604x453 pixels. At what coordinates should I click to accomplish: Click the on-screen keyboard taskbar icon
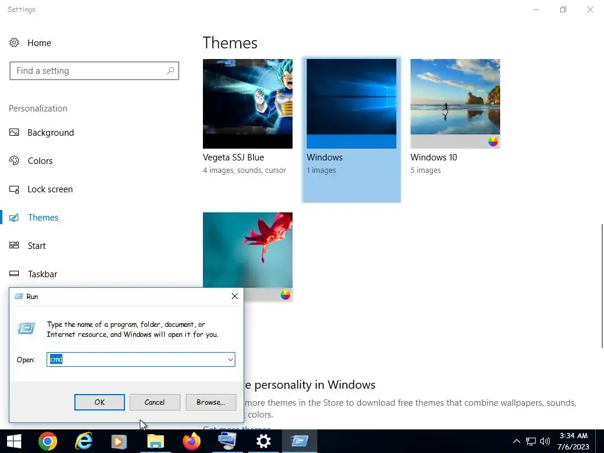[227, 441]
